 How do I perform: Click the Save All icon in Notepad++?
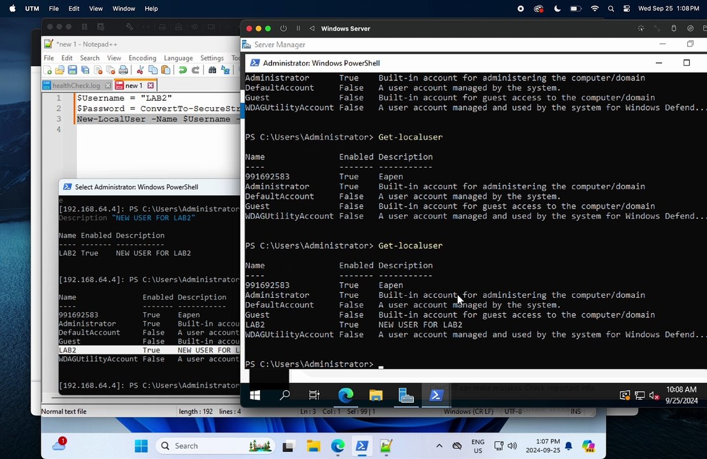(85, 70)
